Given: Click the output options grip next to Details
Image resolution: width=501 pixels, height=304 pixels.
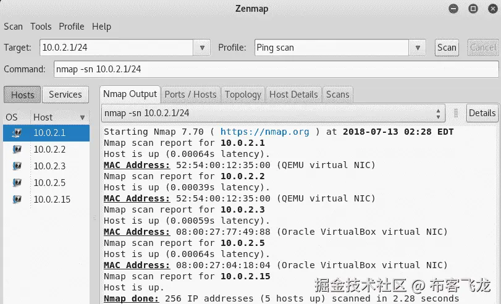Looking at the screenshot, I should coord(456,113).
